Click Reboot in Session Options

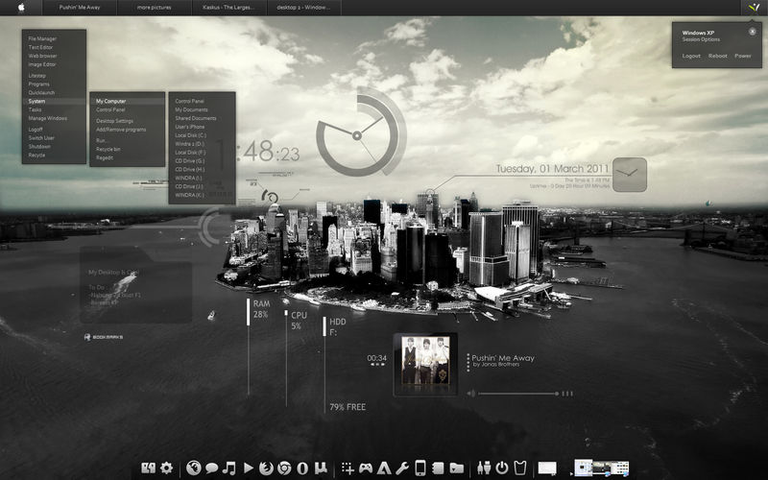(717, 56)
